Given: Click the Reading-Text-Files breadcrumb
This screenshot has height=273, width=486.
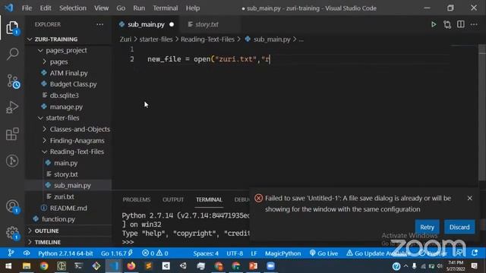Looking at the screenshot, I should point(207,39).
